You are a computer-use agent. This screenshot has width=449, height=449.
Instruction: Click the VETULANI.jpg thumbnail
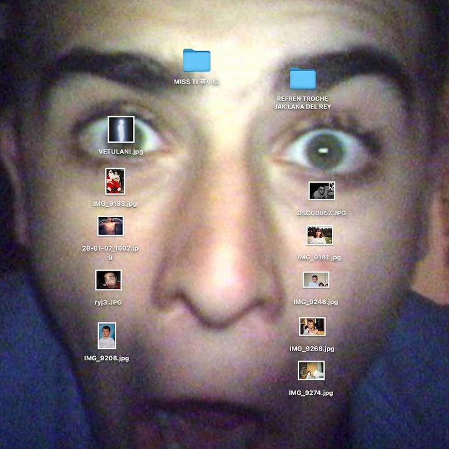pyautogui.click(x=121, y=130)
